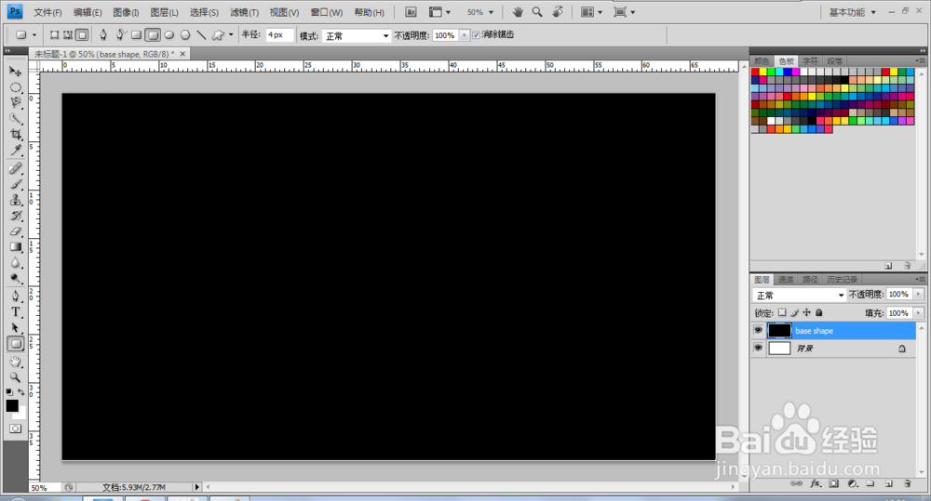Select the Path Selection tool

16,328
